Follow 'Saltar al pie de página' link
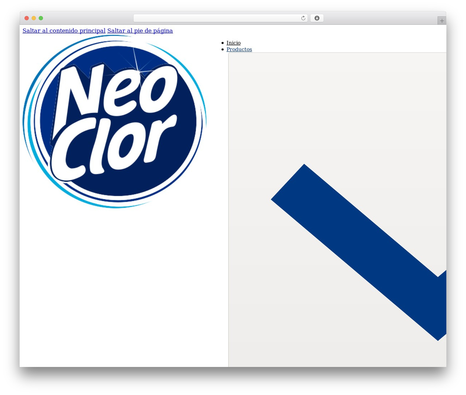Screen dimensions: 466x395 pyautogui.click(x=140, y=31)
